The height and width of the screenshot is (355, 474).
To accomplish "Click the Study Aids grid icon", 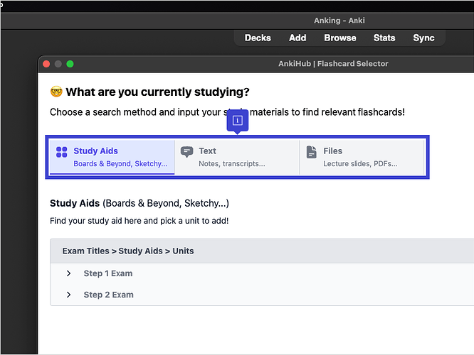I will point(61,151).
